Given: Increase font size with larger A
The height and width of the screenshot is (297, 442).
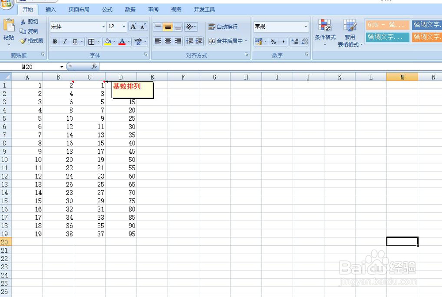Looking at the screenshot, I should coord(133,27).
